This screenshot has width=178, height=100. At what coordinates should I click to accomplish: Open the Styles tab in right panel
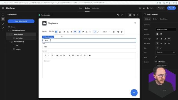pos(155,19)
